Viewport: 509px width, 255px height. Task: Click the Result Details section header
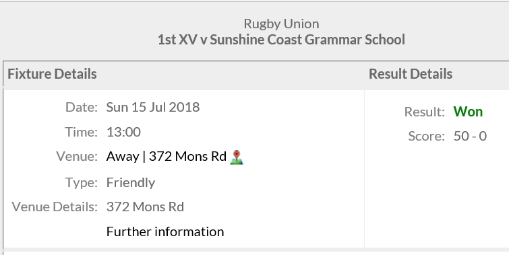(x=411, y=74)
